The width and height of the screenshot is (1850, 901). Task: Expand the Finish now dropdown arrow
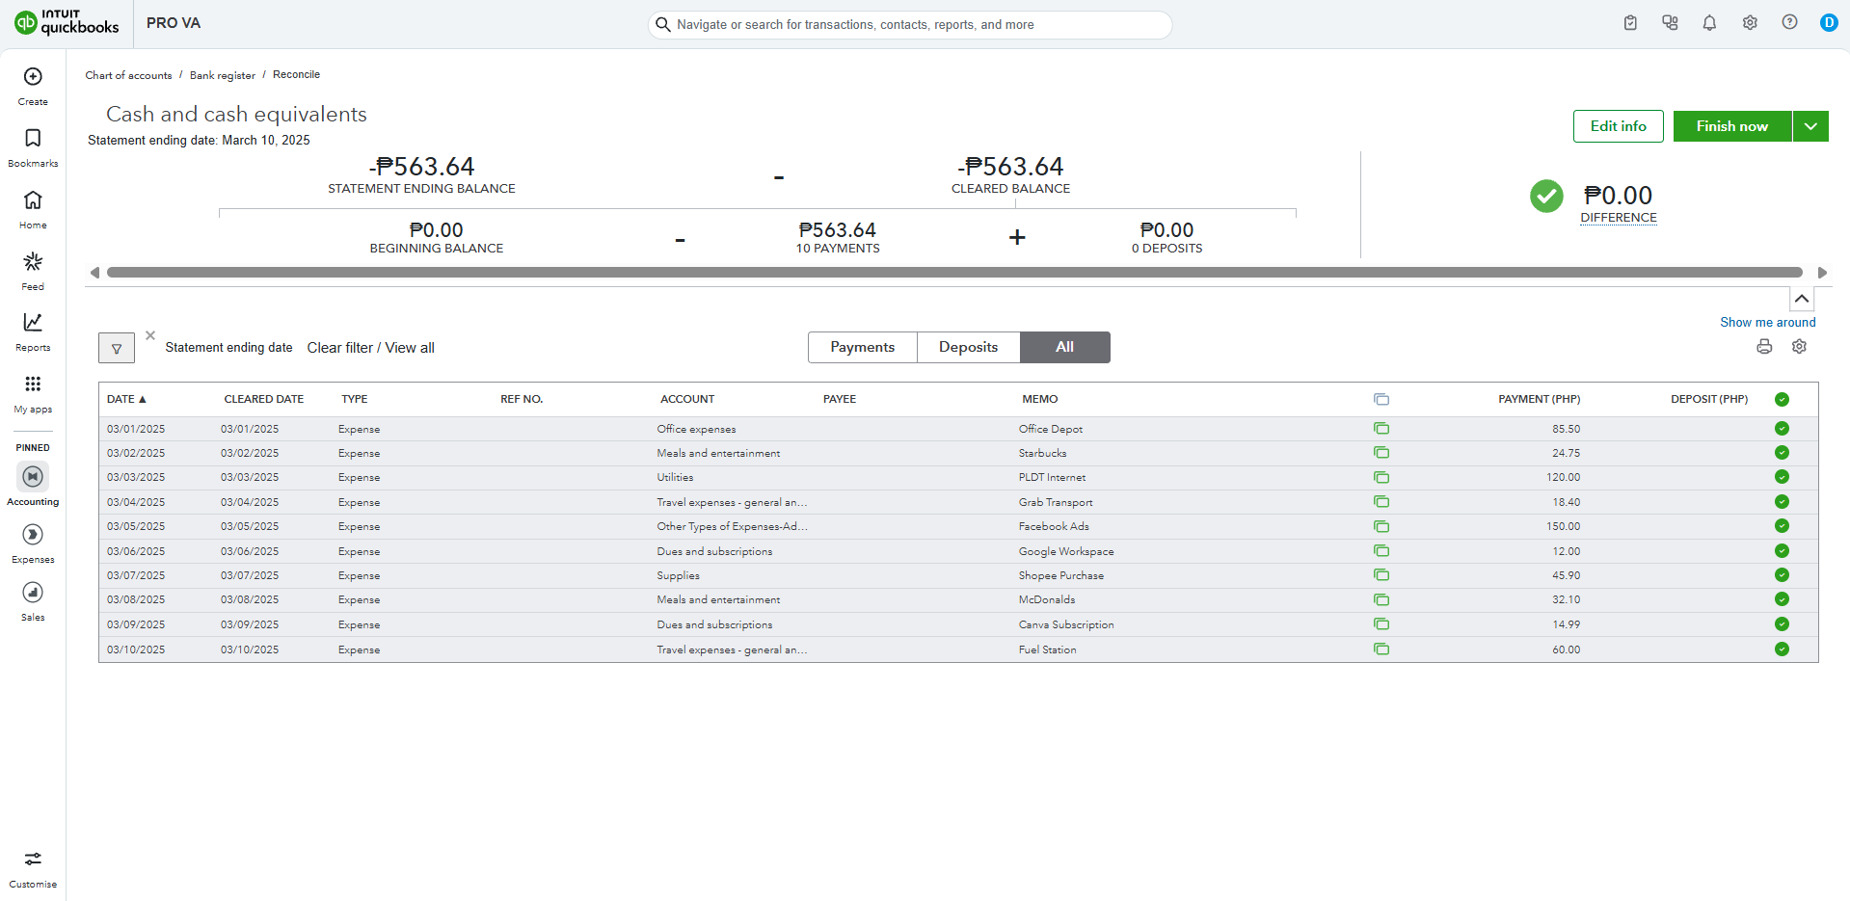(x=1810, y=126)
